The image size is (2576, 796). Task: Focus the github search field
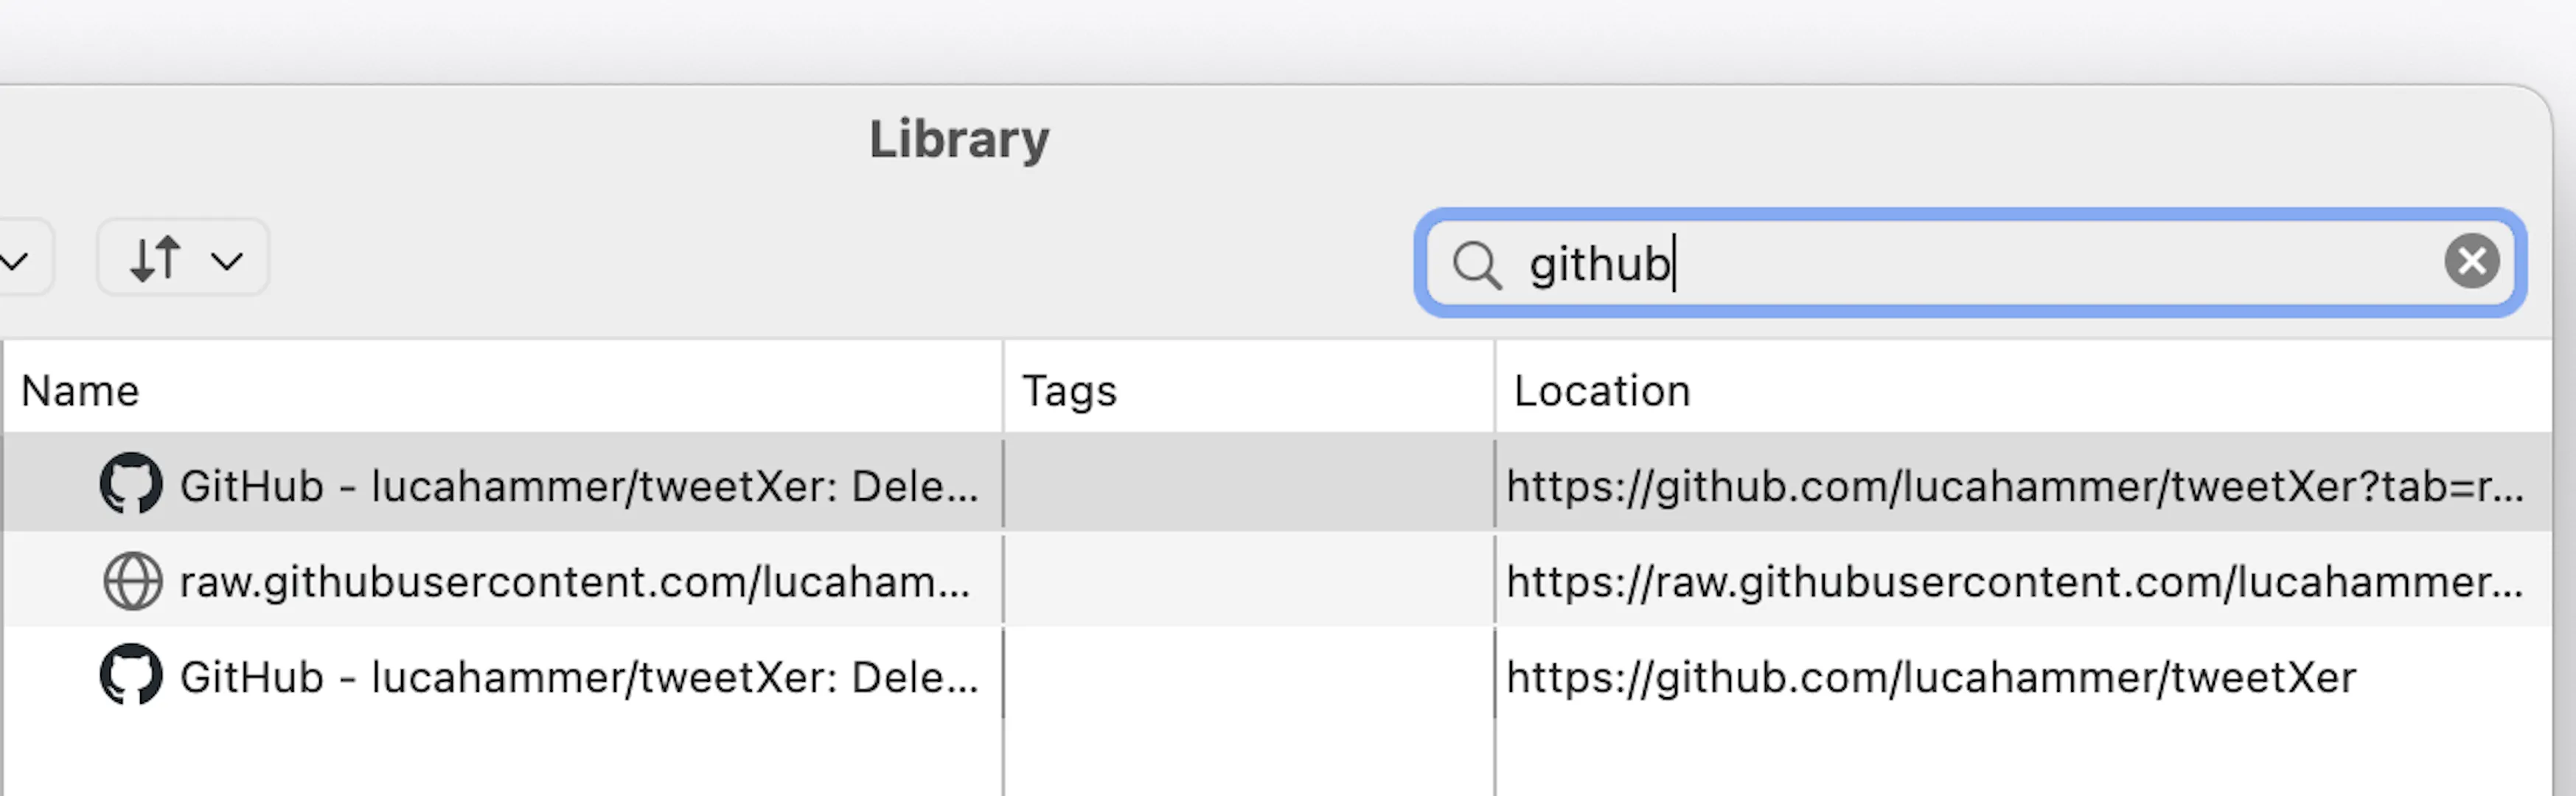[x=1970, y=263]
